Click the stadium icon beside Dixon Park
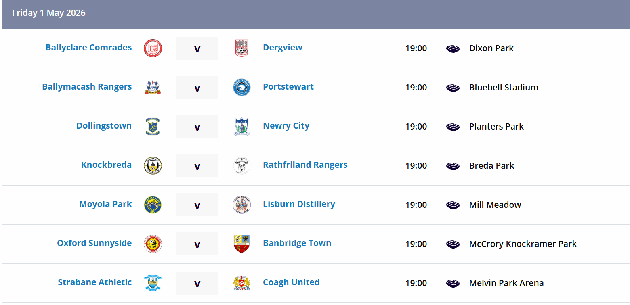630x305 pixels. 453,48
